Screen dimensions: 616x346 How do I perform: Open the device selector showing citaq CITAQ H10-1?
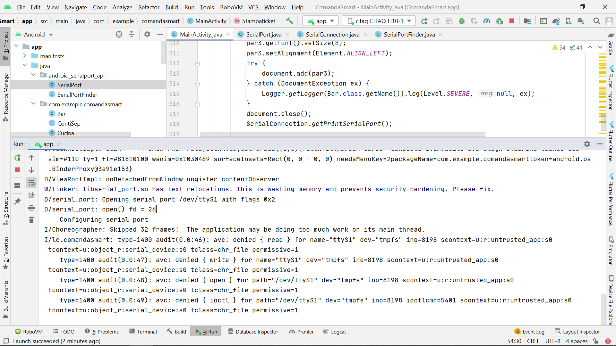pos(379,21)
